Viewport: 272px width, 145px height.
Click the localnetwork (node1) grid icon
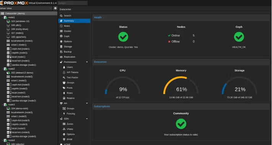(8, 41)
